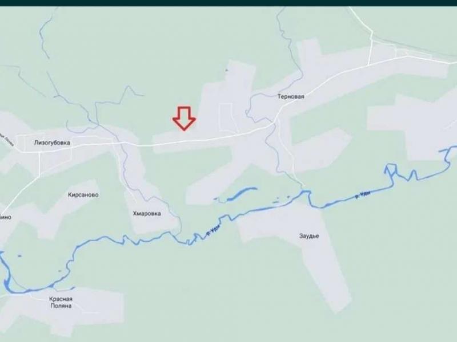This screenshot has height=342, width=457.
Task: Select the white-outlined street block west of Терновая
Action: click(x=230, y=117)
